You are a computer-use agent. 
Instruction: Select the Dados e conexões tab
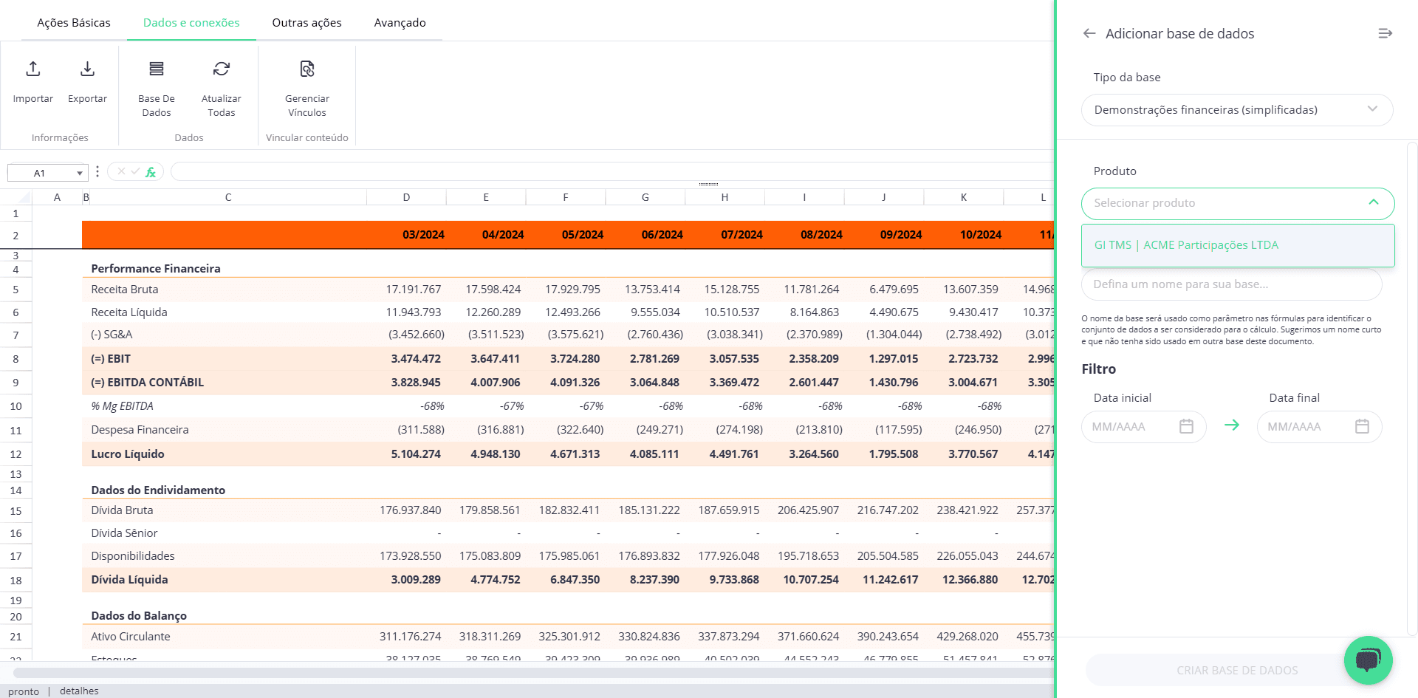191,23
